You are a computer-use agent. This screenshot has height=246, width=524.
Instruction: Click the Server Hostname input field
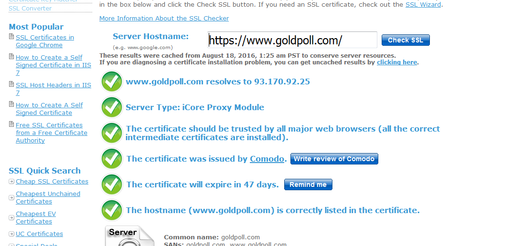[292, 40]
